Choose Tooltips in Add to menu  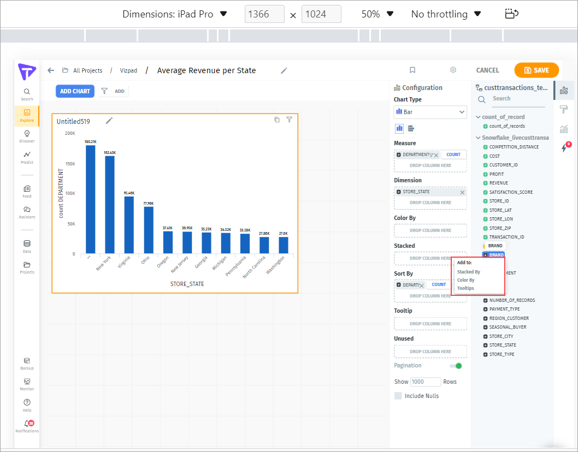coord(465,288)
